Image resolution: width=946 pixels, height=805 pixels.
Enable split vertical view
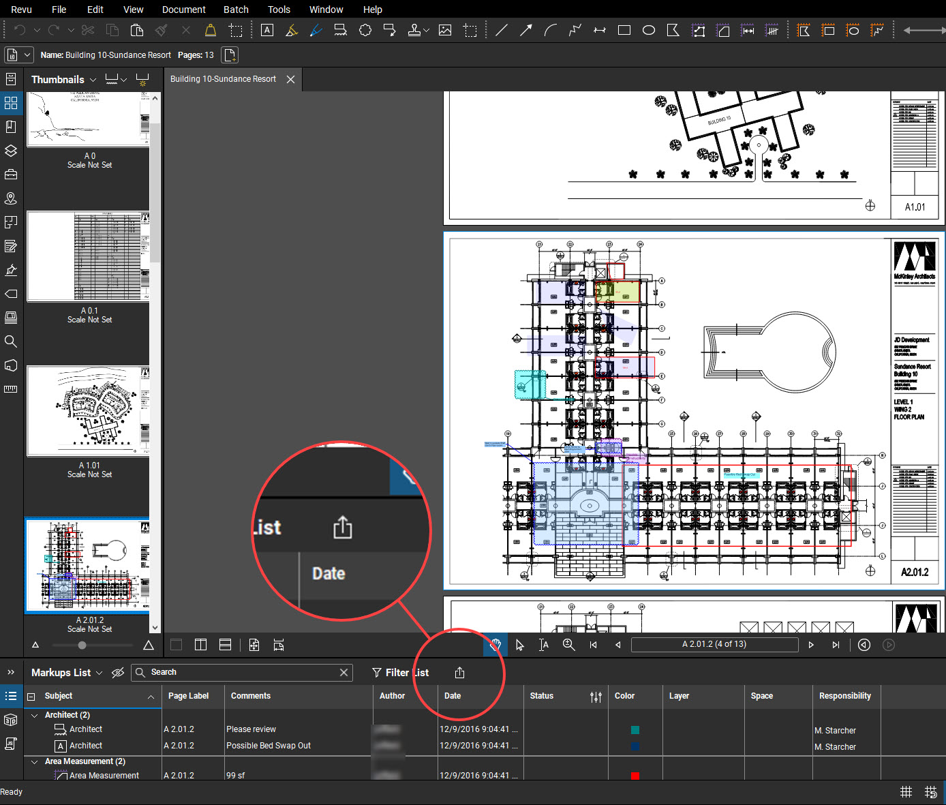200,645
